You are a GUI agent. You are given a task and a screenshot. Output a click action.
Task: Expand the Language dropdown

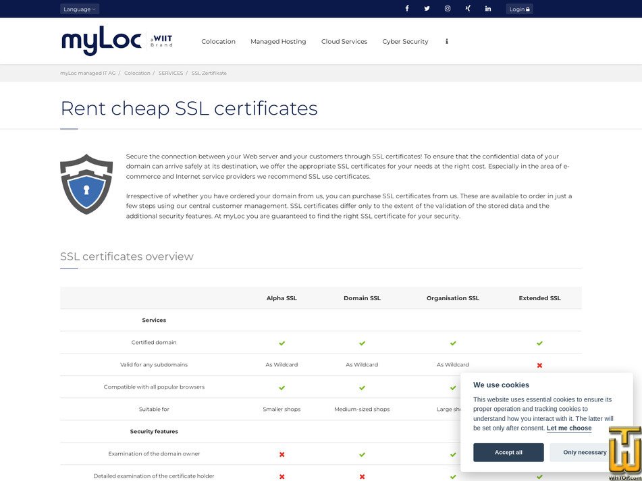[80, 9]
